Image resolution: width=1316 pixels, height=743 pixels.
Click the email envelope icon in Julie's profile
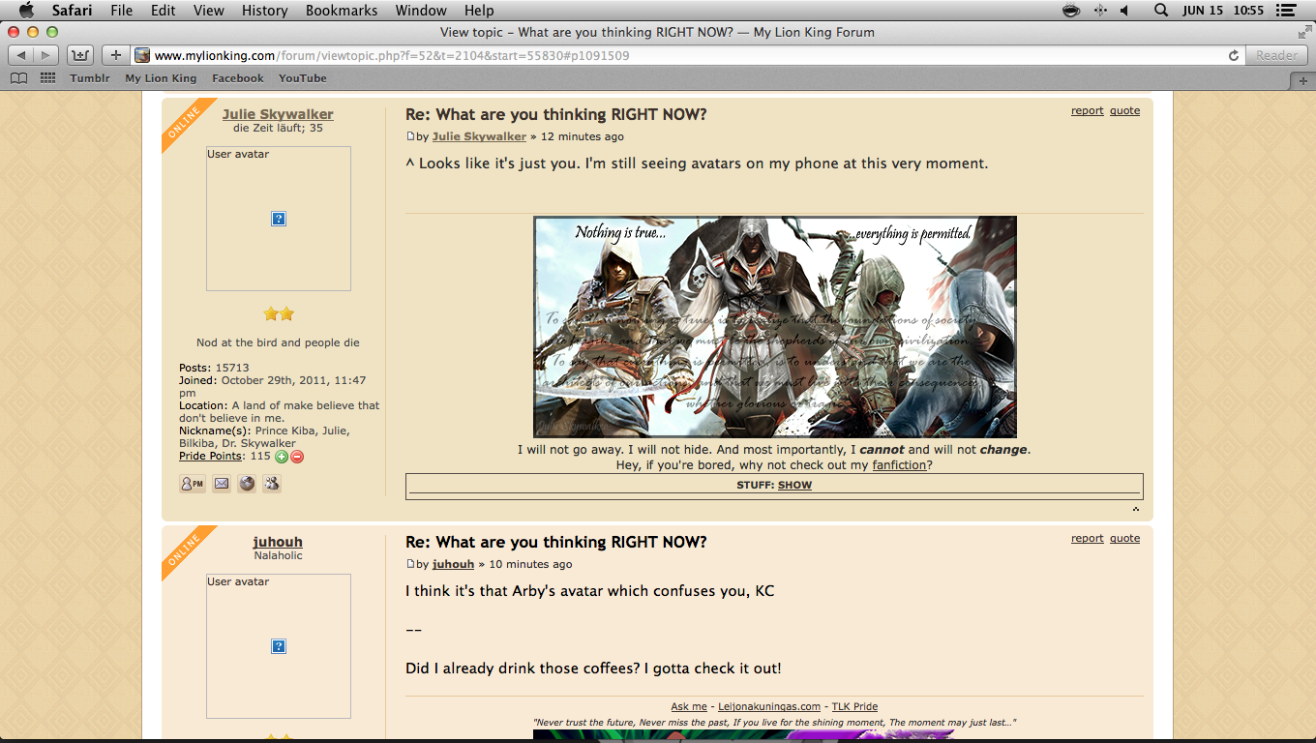click(x=222, y=484)
